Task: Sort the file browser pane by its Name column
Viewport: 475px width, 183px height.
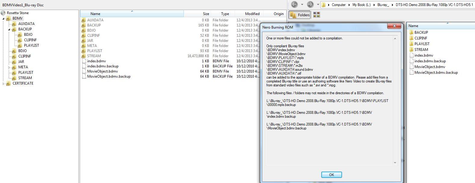Action: [441, 26]
